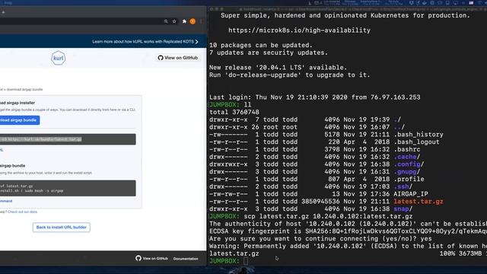Screen dimensions: 487x274
Task: Click footer View on GitHub link
Action: pyautogui.click(x=151, y=259)
